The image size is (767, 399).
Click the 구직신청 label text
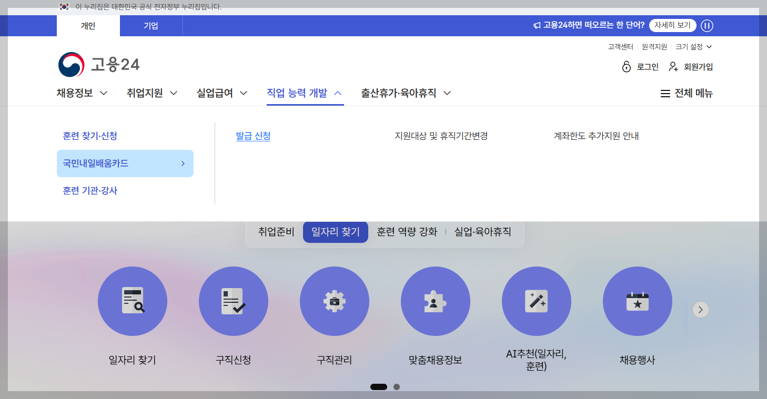tap(234, 361)
